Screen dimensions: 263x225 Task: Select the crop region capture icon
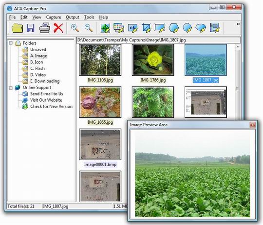point(147,28)
